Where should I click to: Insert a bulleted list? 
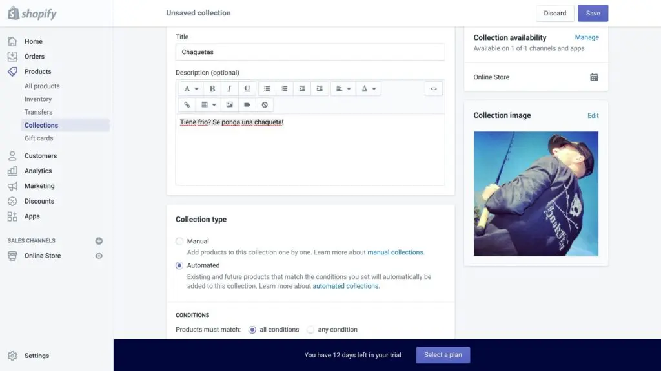pos(267,89)
